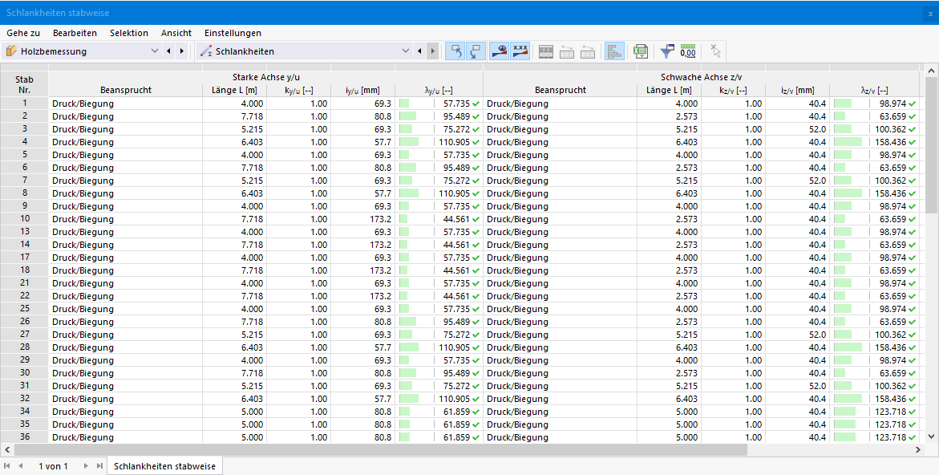Toggle the x.xx values display button
This screenshot has height=475, width=939.
[x=520, y=51]
